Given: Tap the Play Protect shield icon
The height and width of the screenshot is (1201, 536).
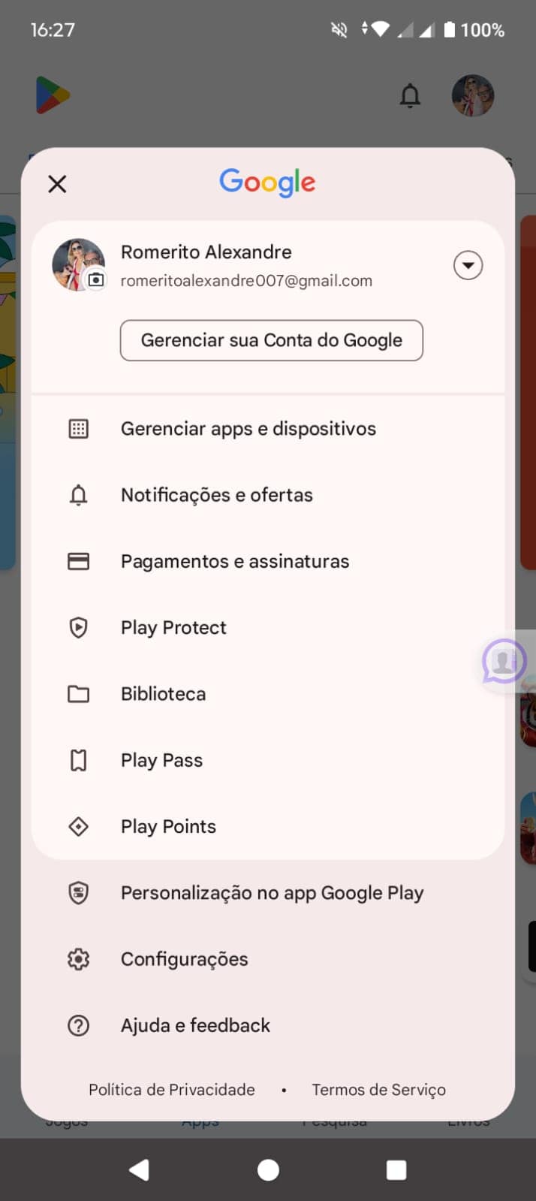Looking at the screenshot, I should click(x=78, y=627).
